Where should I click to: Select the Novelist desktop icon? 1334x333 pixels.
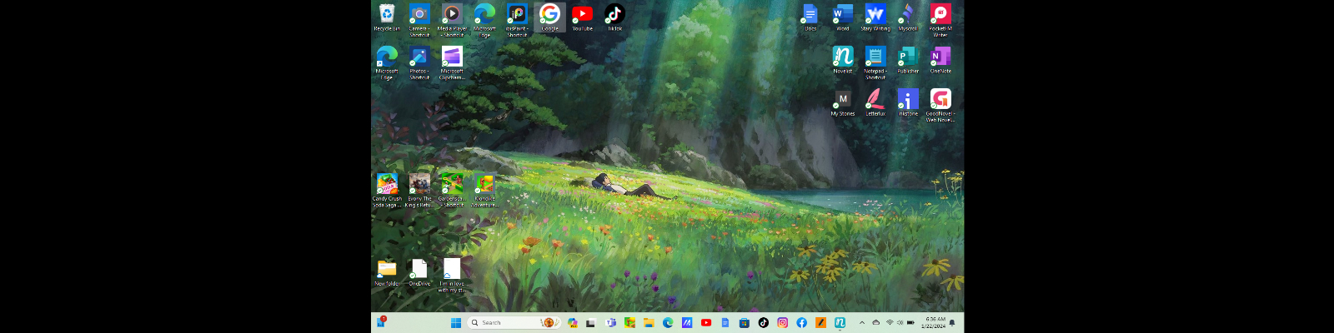coord(843,60)
